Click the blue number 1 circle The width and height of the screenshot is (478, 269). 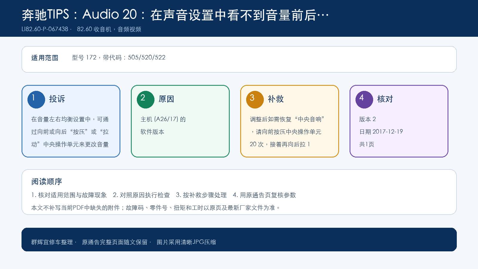click(x=36, y=100)
